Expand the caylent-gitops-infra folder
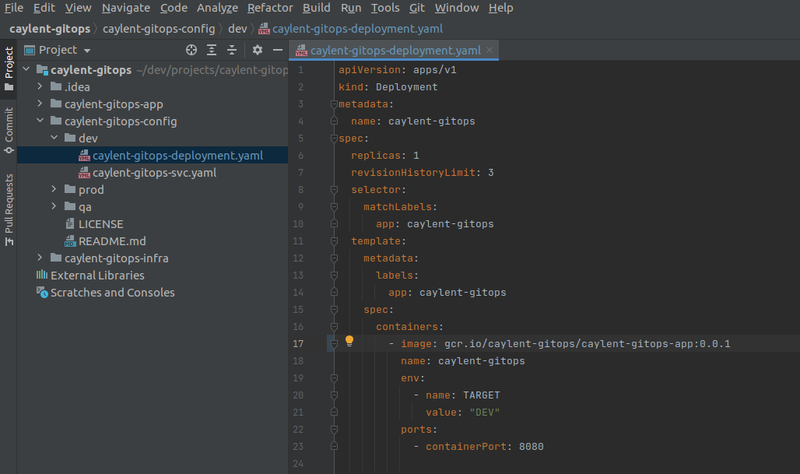This screenshot has width=800, height=474. click(x=40, y=258)
